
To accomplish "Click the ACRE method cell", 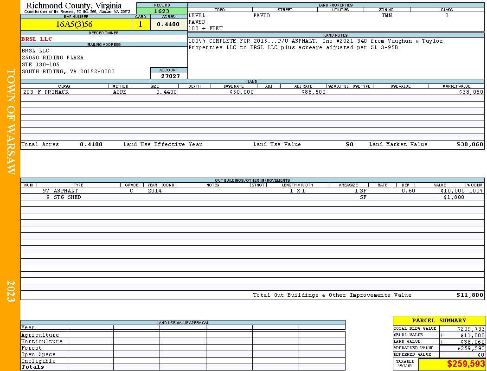I will pyautogui.click(x=120, y=92).
